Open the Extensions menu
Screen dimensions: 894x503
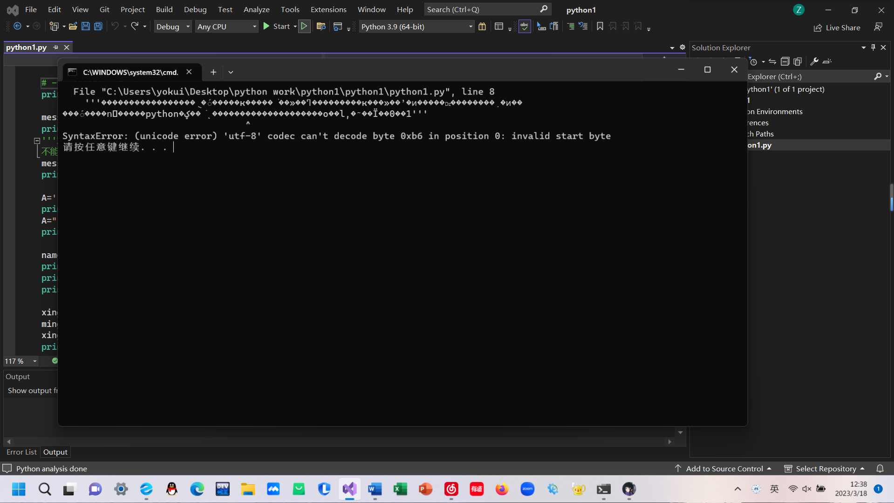tap(328, 9)
